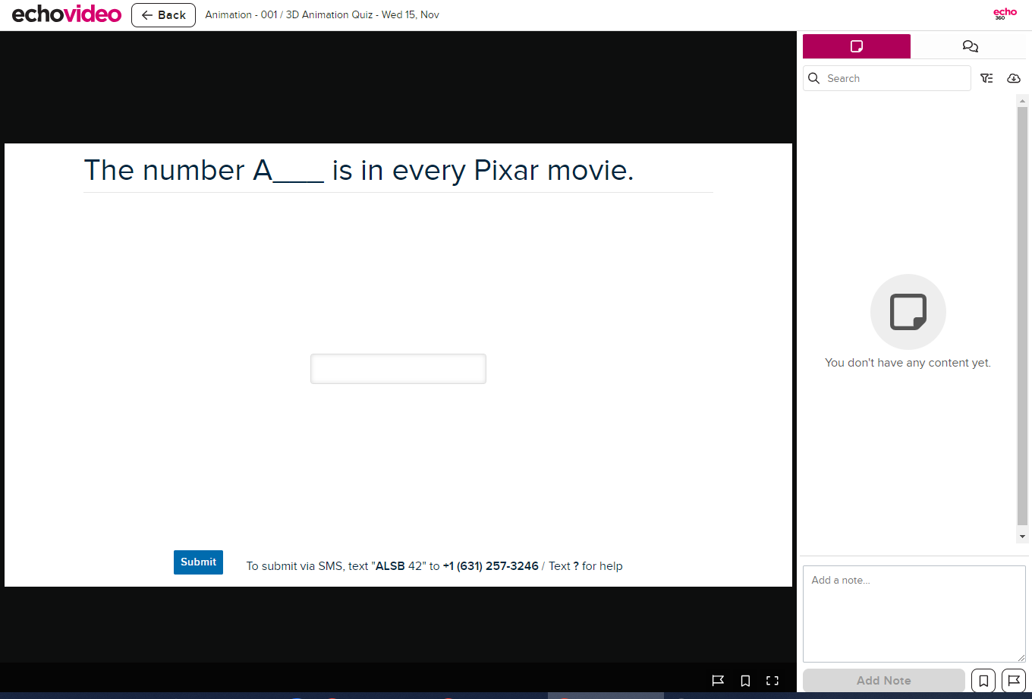Download notes with the cloud icon
Screen dimensions: 1032x699
coord(1013,78)
